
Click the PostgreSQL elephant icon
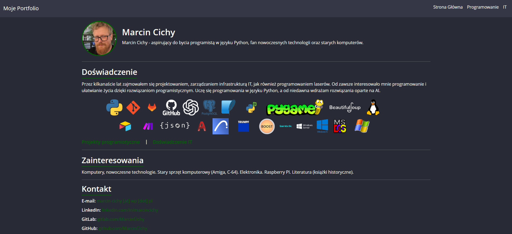coord(209,107)
